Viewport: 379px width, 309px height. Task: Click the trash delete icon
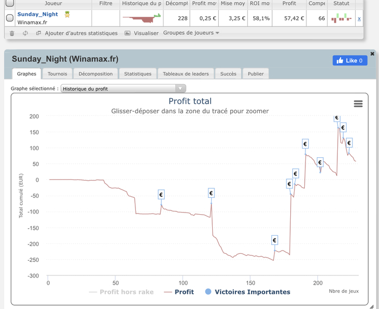(x=12, y=33)
